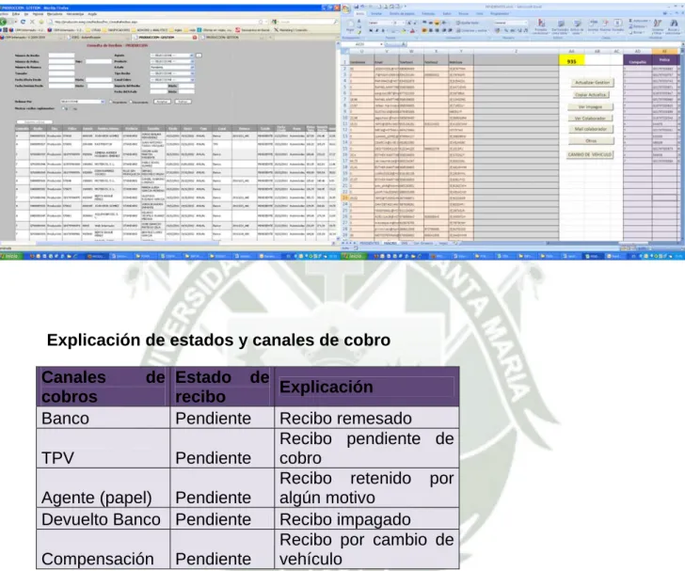Switch to Excel Fórmulas ribbon tab
This screenshot has width=685, height=571.
[428, 13]
